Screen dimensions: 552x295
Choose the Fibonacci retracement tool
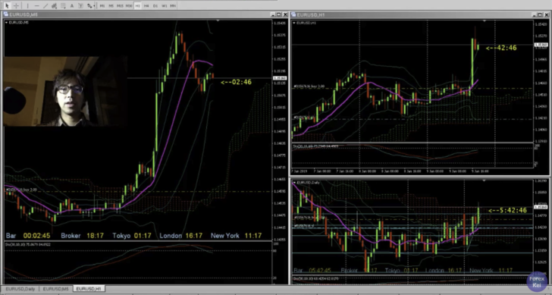pyautogui.click(x=63, y=5)
